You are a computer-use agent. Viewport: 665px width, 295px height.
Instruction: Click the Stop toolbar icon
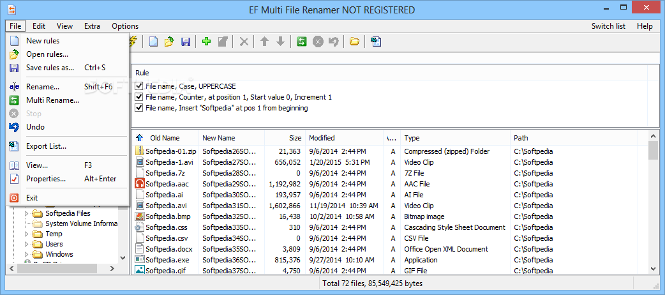pos(318,42)
